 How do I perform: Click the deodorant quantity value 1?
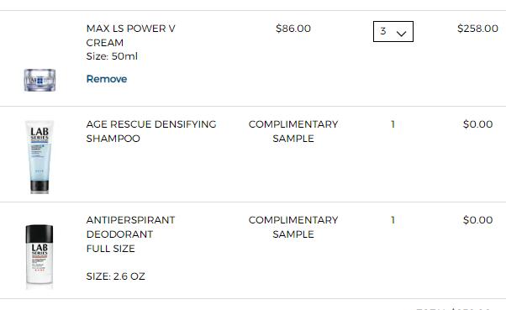coord(393,220)
